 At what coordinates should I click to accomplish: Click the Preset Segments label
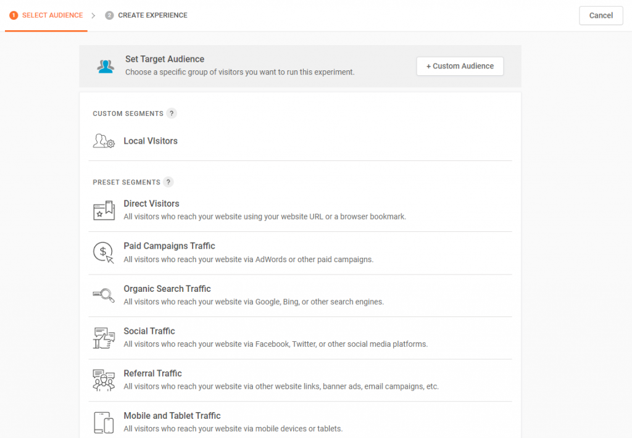127,182
